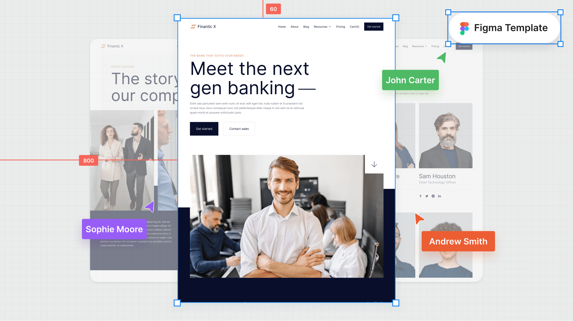Screen dimensions: 573x321
Task: Toggle the John Carter collaborator badge
Action: click(410, 80)
